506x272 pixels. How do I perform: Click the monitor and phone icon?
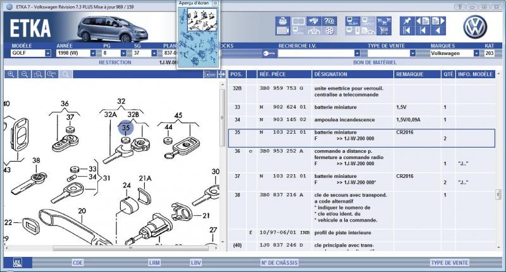352,31
